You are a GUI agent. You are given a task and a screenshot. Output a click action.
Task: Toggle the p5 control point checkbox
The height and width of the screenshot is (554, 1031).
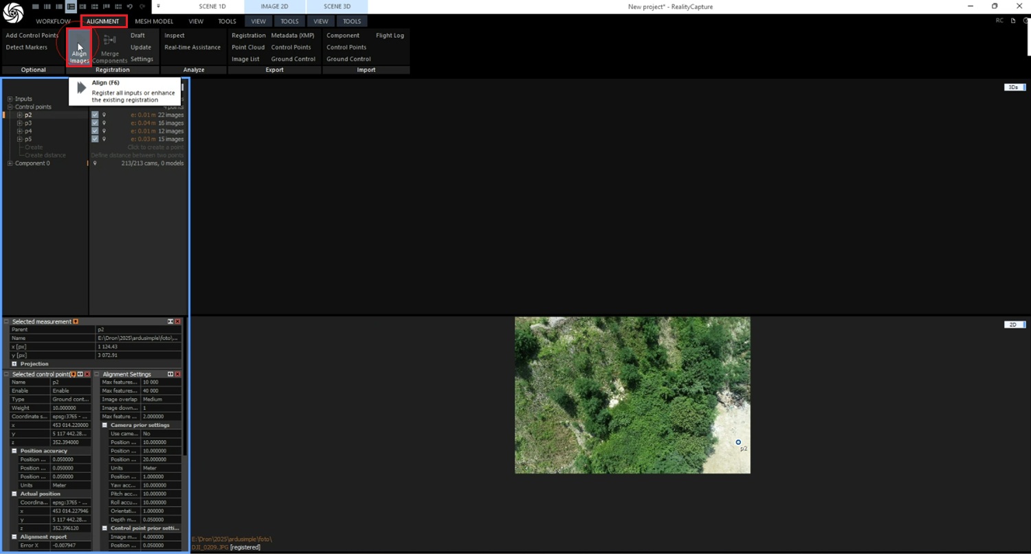[95, 139]
